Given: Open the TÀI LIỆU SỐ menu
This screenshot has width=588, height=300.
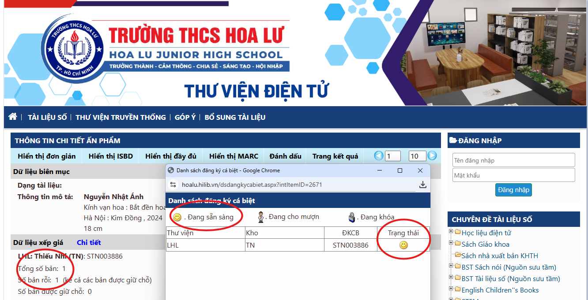Looking at the screenshot, I should (47, 117).
